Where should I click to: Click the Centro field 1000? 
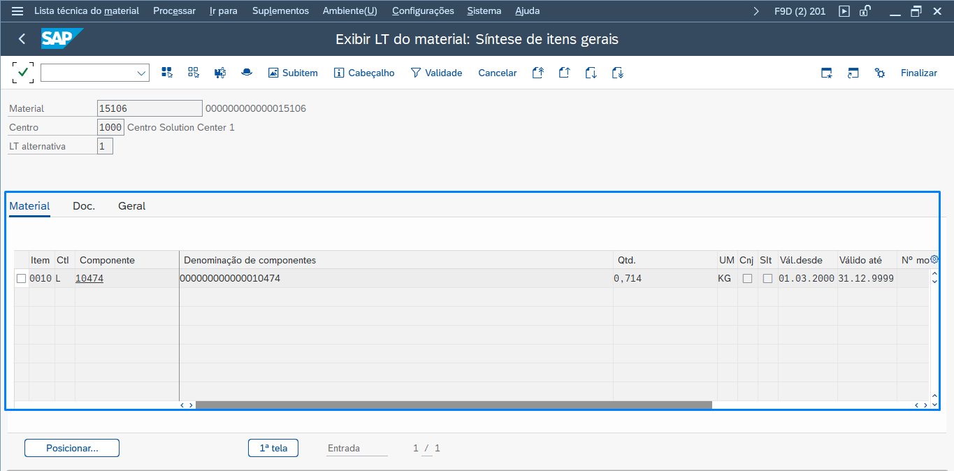pyautogui.click(x=110, y=127)
